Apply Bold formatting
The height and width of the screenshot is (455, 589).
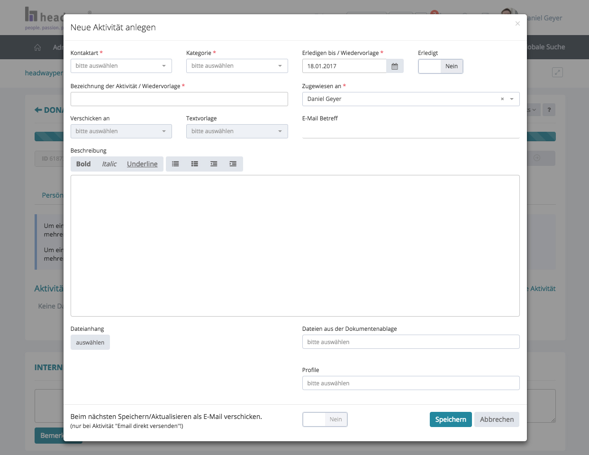(x=83, y=164)
